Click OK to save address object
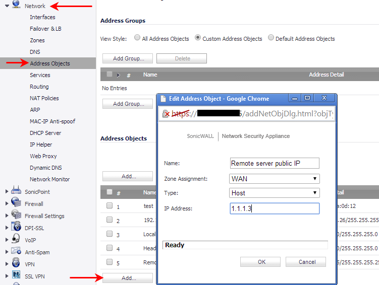The image size is (379, 285). pyautogui.click(x=260, y=262)
